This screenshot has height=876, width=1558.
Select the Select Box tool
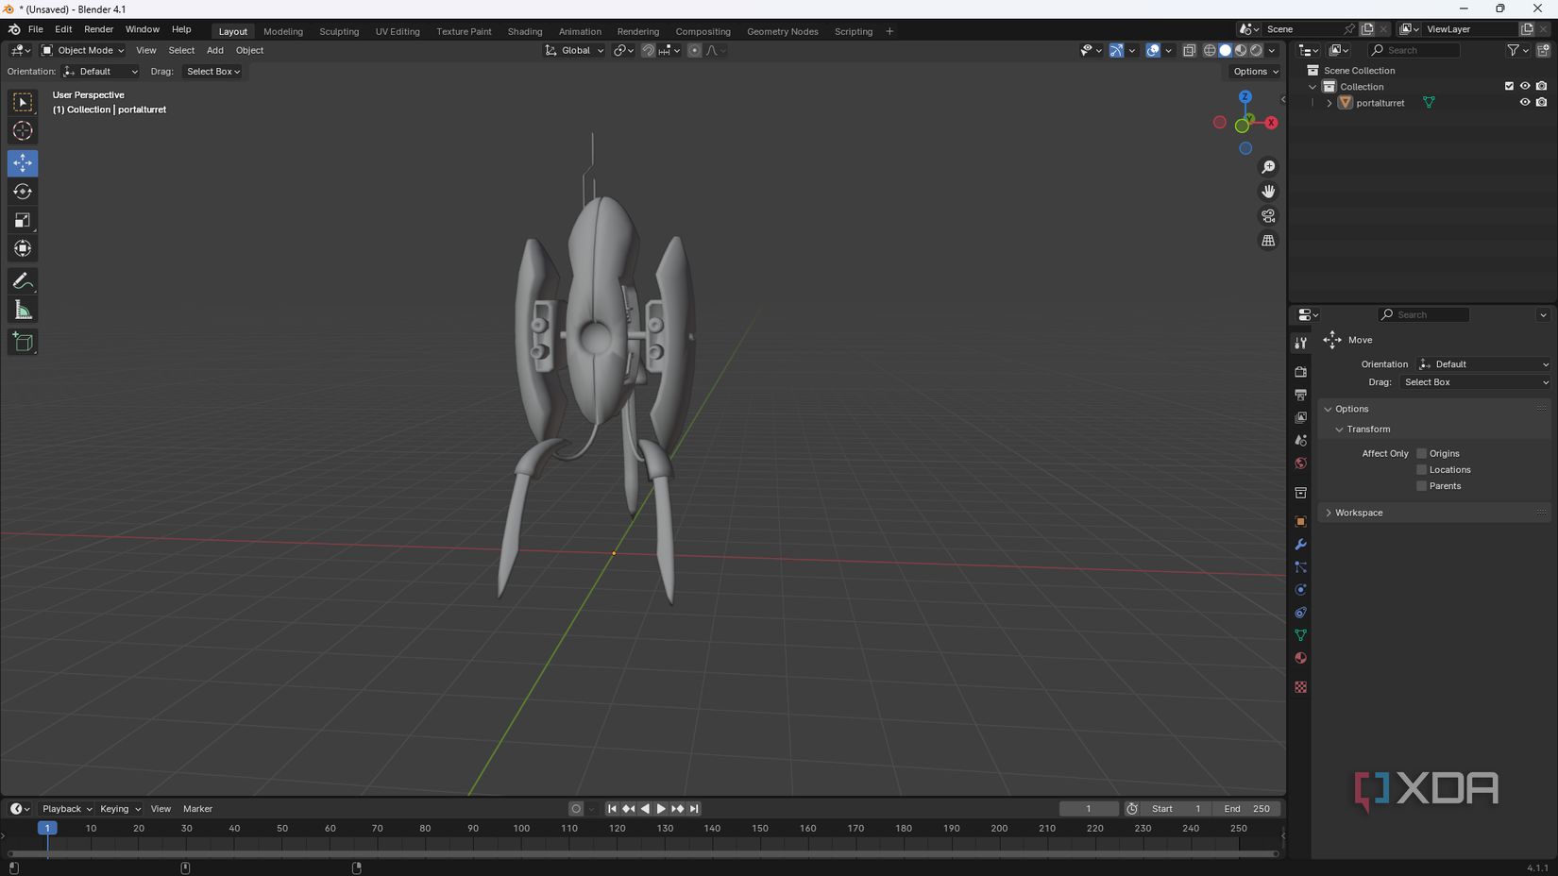click(x=23, y=102)
